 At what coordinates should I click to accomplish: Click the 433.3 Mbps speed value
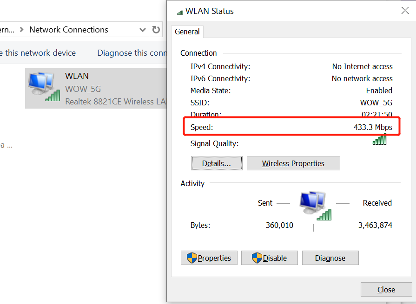coord(373,127)
